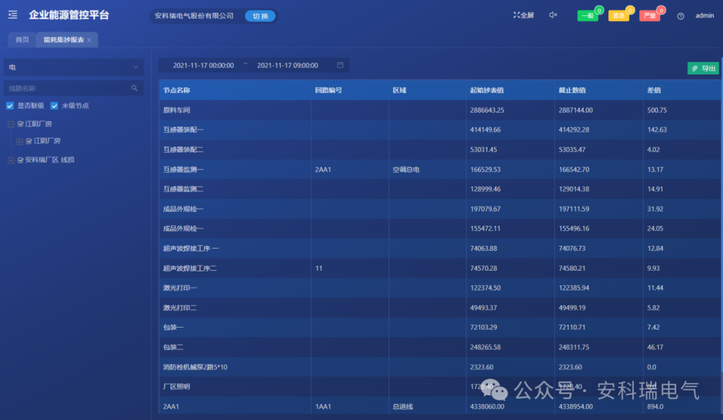Click the end value 4338954.00
Viewport: 723px width, 420px height.
pos(576,407)
